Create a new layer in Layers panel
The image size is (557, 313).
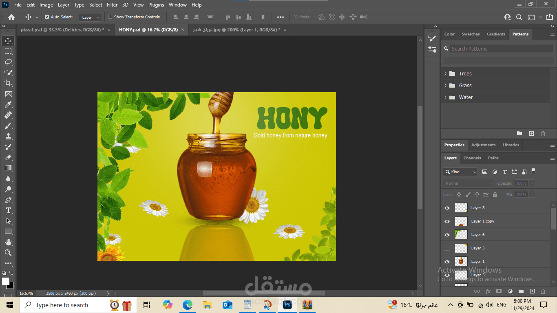pos(532,291)
